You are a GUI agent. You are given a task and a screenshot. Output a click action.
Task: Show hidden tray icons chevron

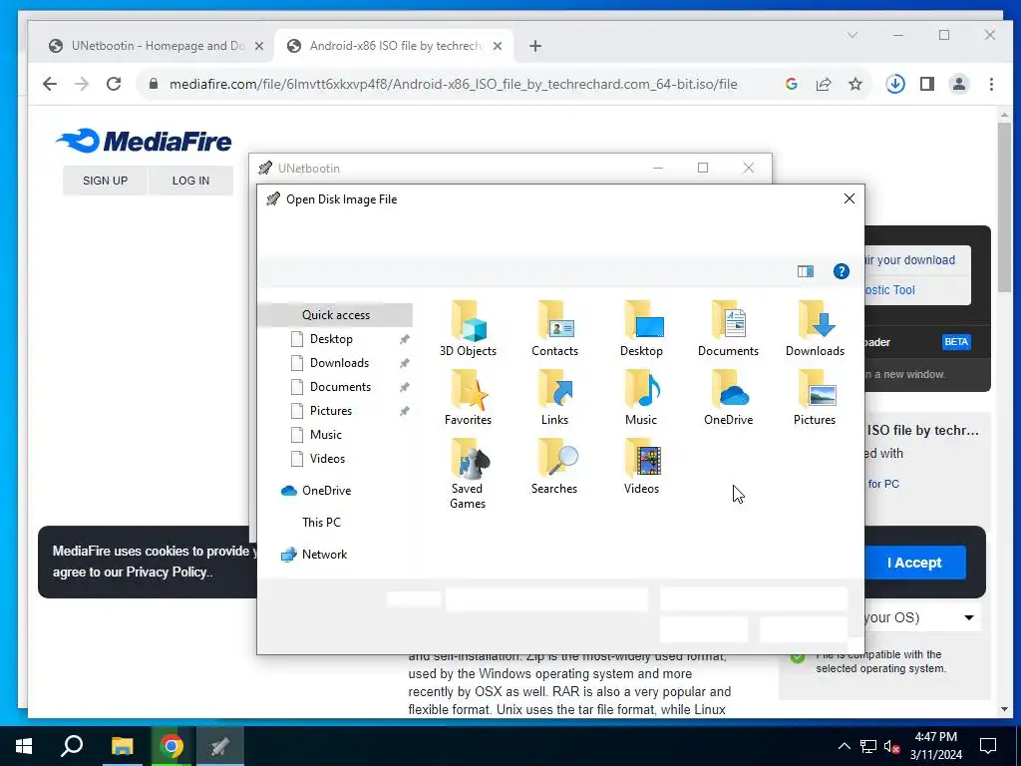pos(844,746)
